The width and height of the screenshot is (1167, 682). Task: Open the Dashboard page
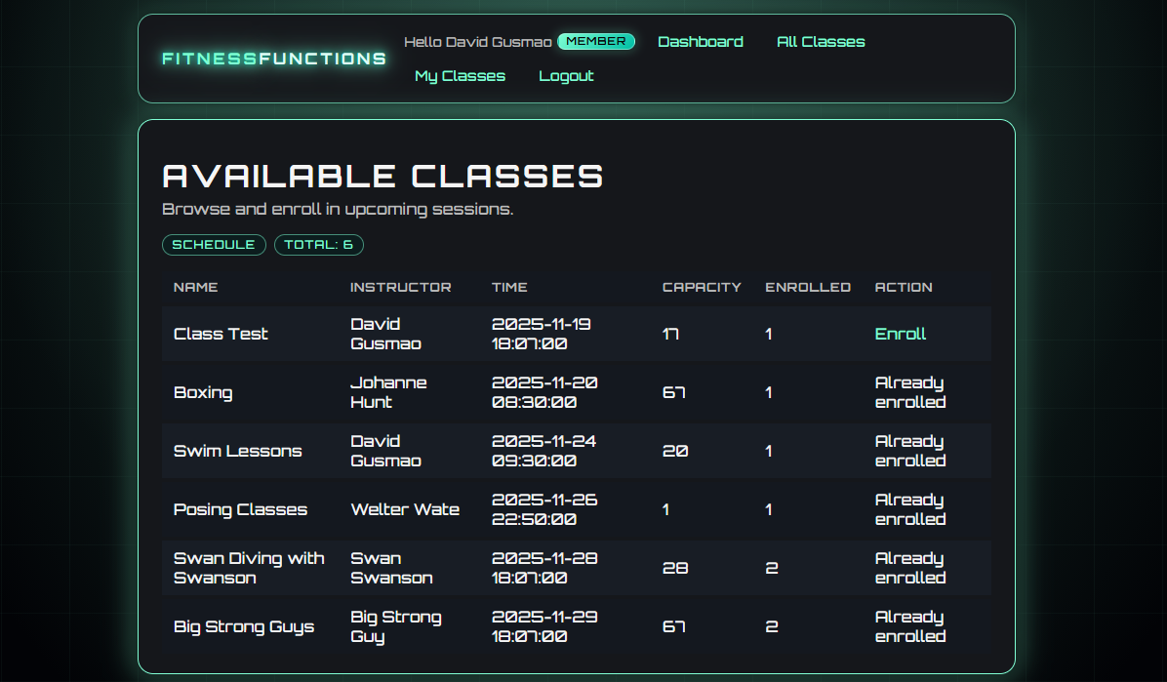[x=701, y=42]
